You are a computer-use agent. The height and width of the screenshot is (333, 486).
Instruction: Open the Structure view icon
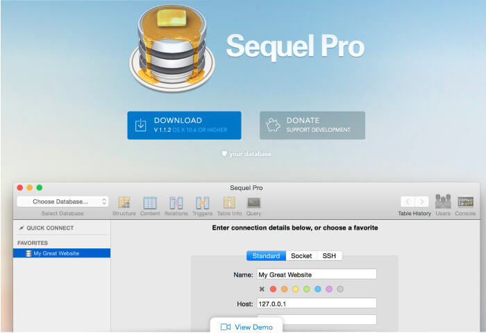(124, 203)
